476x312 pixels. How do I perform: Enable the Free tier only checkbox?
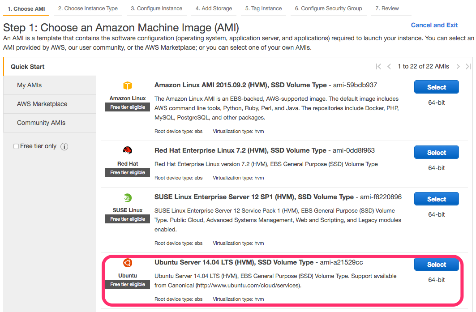point(16,146)
